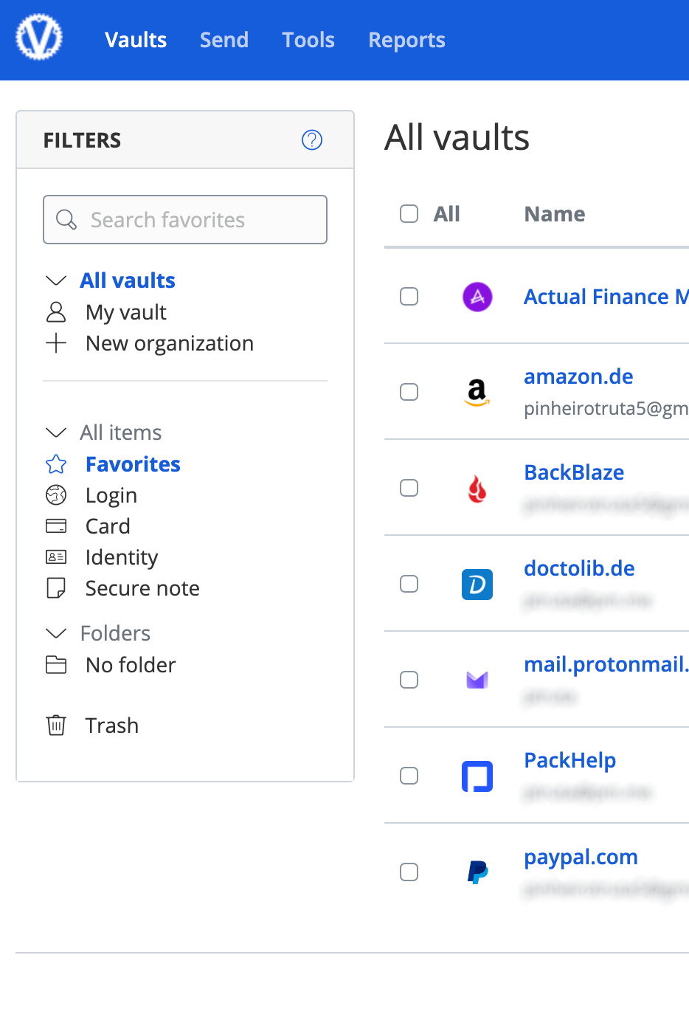Click the credit card icon beside Card

pyautogui.click(x=56, y=526)
